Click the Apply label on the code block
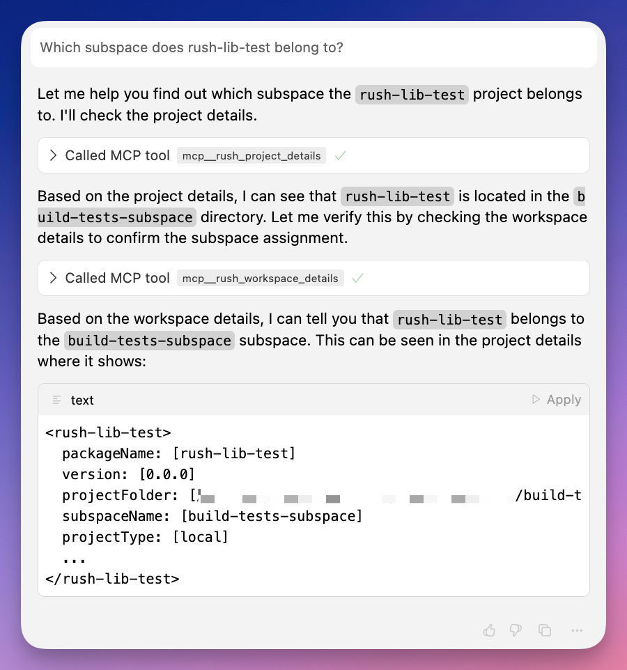Screen dimensions: 627x670 [x=564, y=400]
